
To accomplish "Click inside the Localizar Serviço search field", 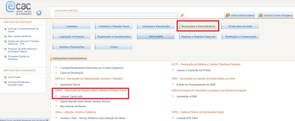I will pyautogui.click(x=116, y=15).
